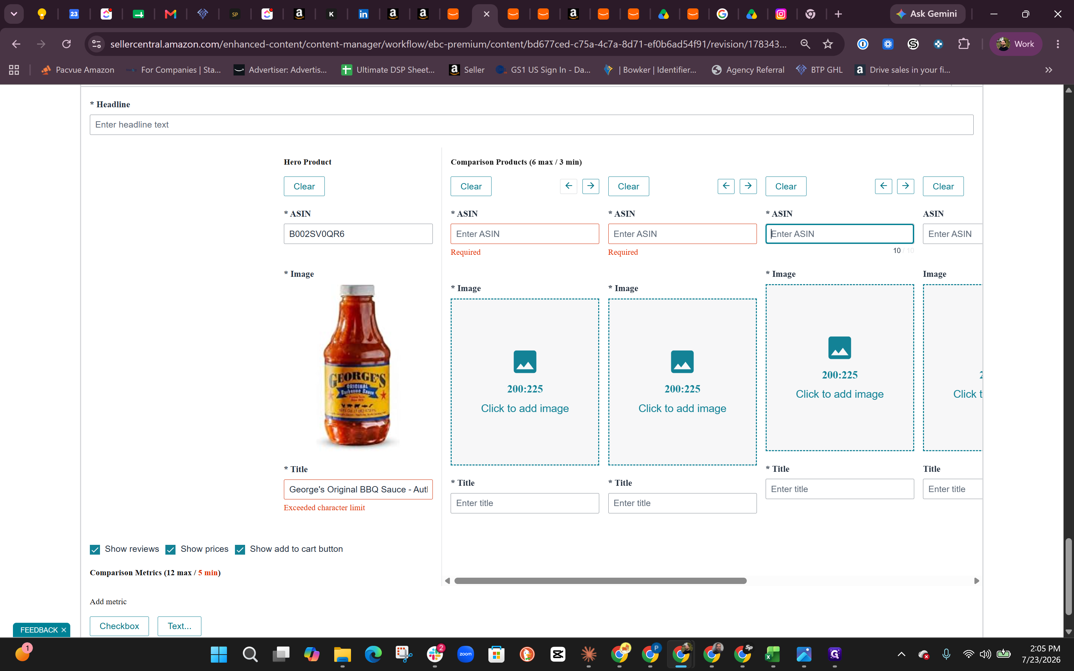Switch to the Gmail tab
This screenshot has width=1074, height=671.
(170, 14)
